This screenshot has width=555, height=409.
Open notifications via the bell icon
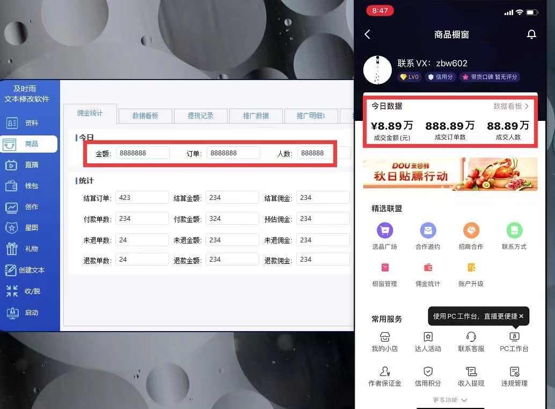531,34
